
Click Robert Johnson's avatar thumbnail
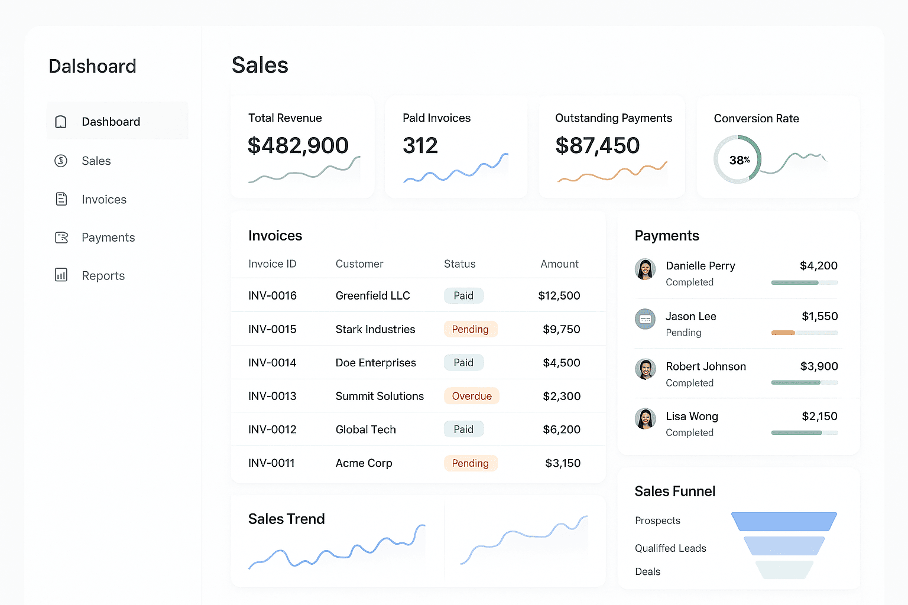645,369
